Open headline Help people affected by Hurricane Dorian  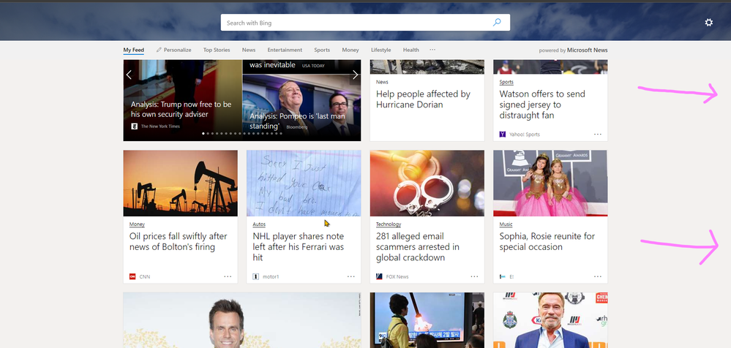(x=423, y=99)
